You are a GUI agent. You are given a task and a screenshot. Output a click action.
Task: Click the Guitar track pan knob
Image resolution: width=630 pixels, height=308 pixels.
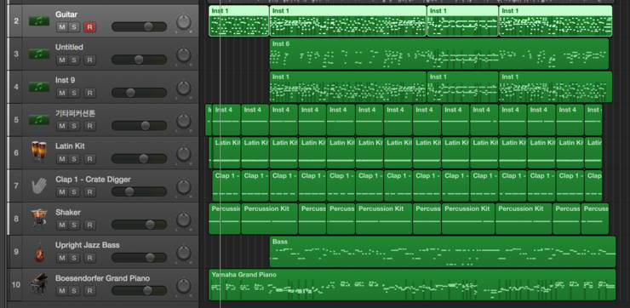click(x=184, y=22)
